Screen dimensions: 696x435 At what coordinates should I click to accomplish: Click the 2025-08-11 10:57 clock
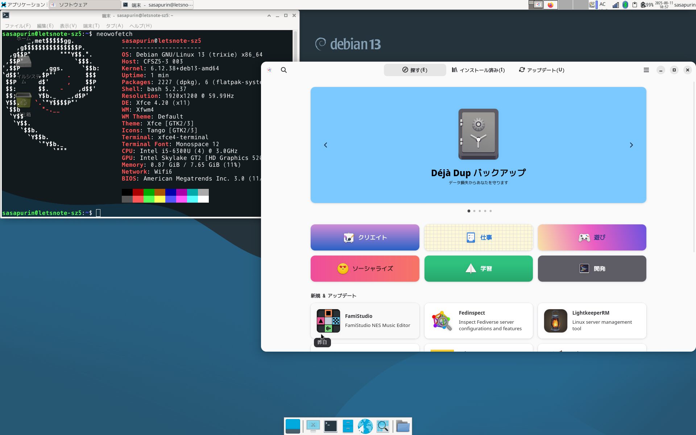pos(664,5)
